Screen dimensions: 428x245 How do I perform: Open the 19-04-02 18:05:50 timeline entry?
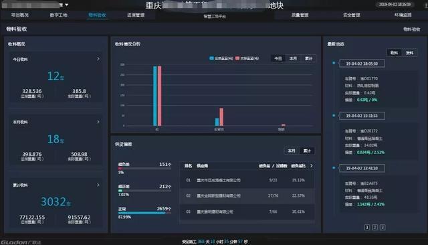(362, 64)
